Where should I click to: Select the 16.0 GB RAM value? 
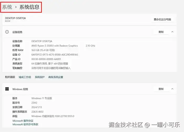click(x=43, y=50)
